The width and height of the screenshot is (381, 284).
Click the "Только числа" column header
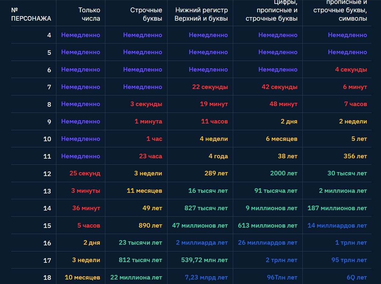tap(89, 15)
